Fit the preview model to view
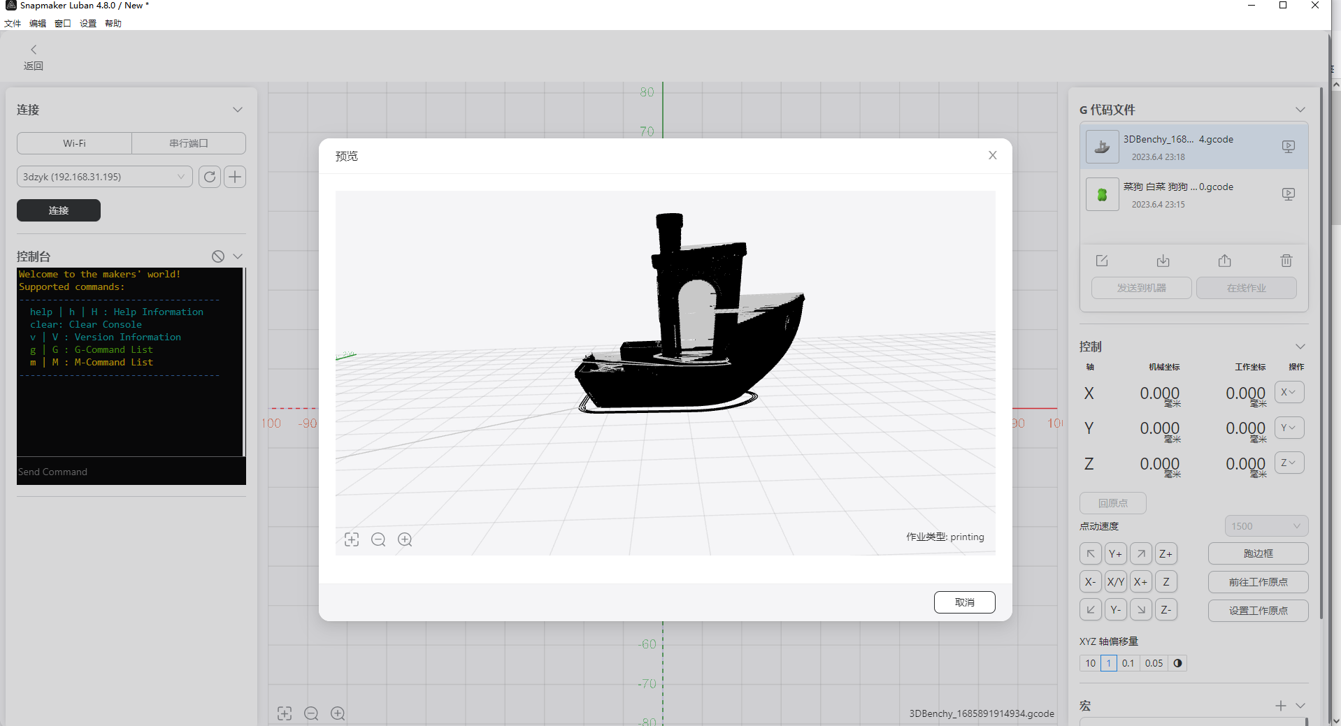The image size is (1341, 726). [352, 539]
